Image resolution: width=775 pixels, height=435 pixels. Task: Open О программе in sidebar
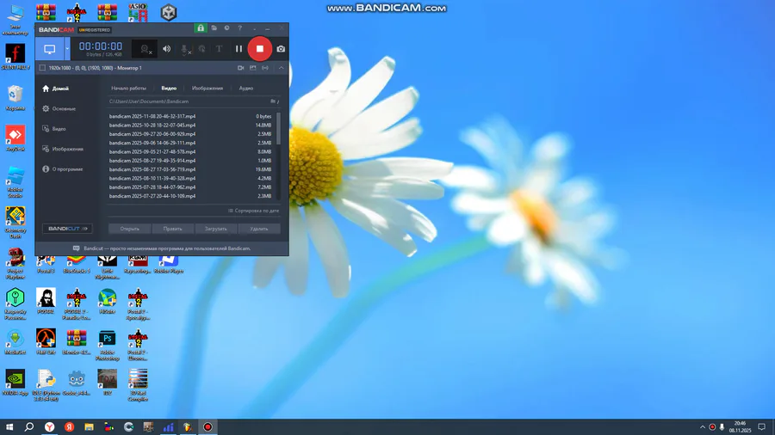tap(62, 169)
